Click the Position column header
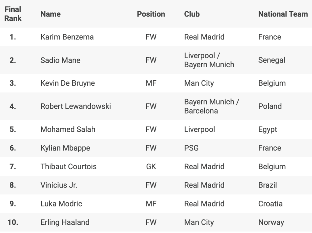This screenshot has width=312, height=233. pos(151,14)
